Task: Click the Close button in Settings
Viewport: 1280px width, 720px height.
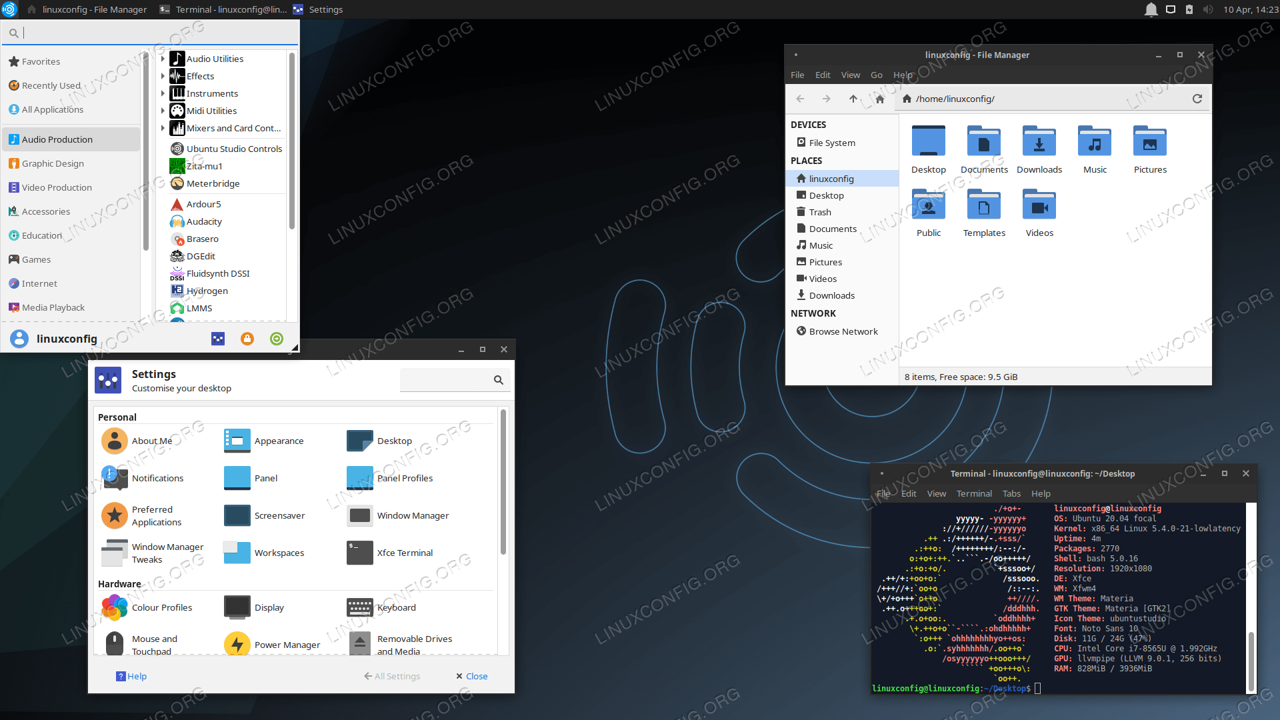Action: tap(472, 676)
